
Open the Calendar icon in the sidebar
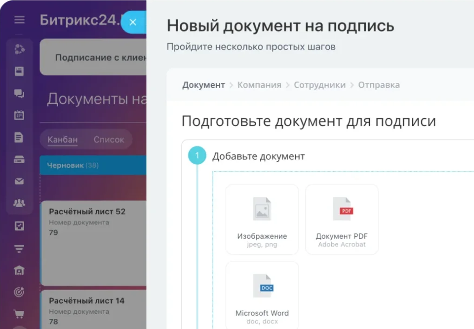click(x=19, y=115)
